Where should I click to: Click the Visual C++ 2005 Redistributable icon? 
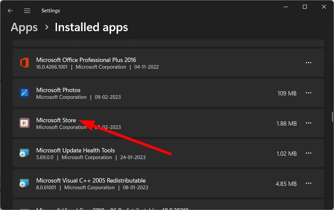tap(24, 184)
